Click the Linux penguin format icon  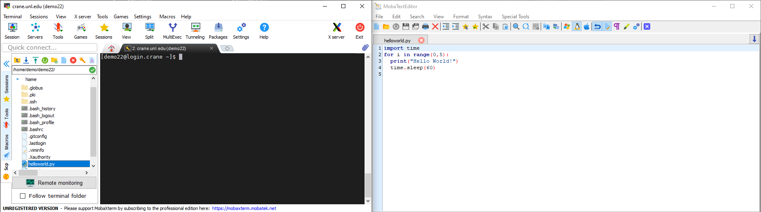point(577,26)
